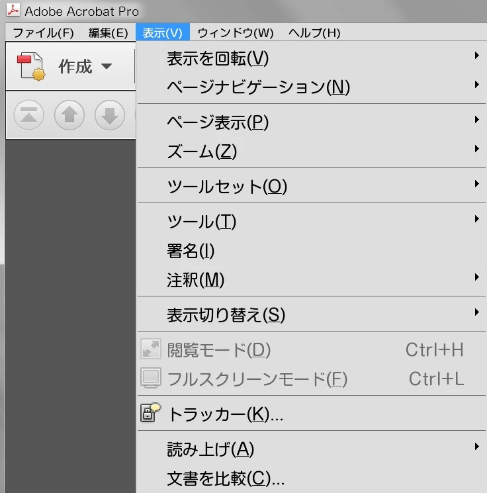Select ズーム(Z) menu item
Viewport: 487px width, 493px height.
tap(312, 152)
